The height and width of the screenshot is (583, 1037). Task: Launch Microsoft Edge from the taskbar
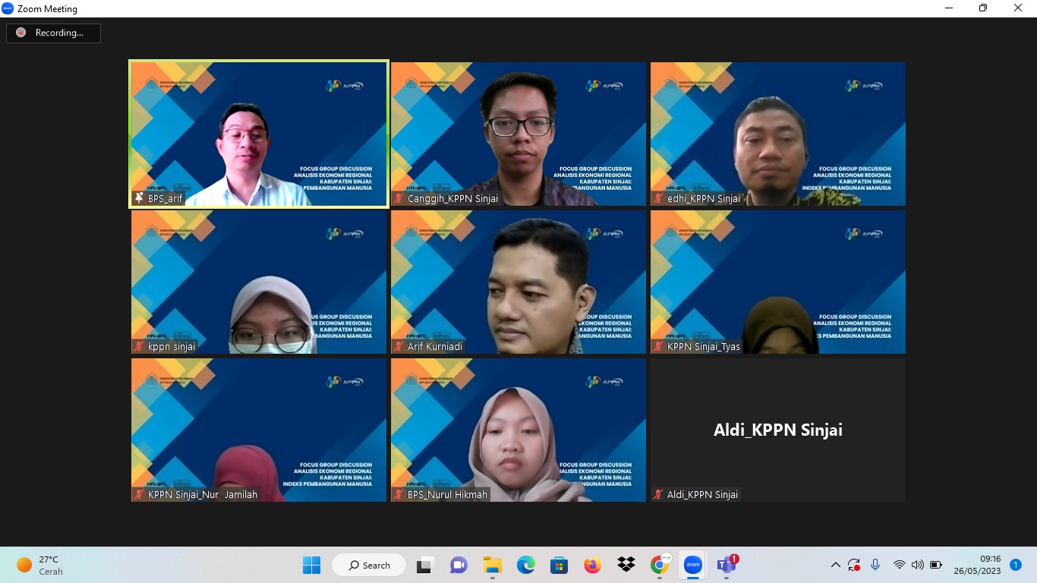(x=526, y=566)
